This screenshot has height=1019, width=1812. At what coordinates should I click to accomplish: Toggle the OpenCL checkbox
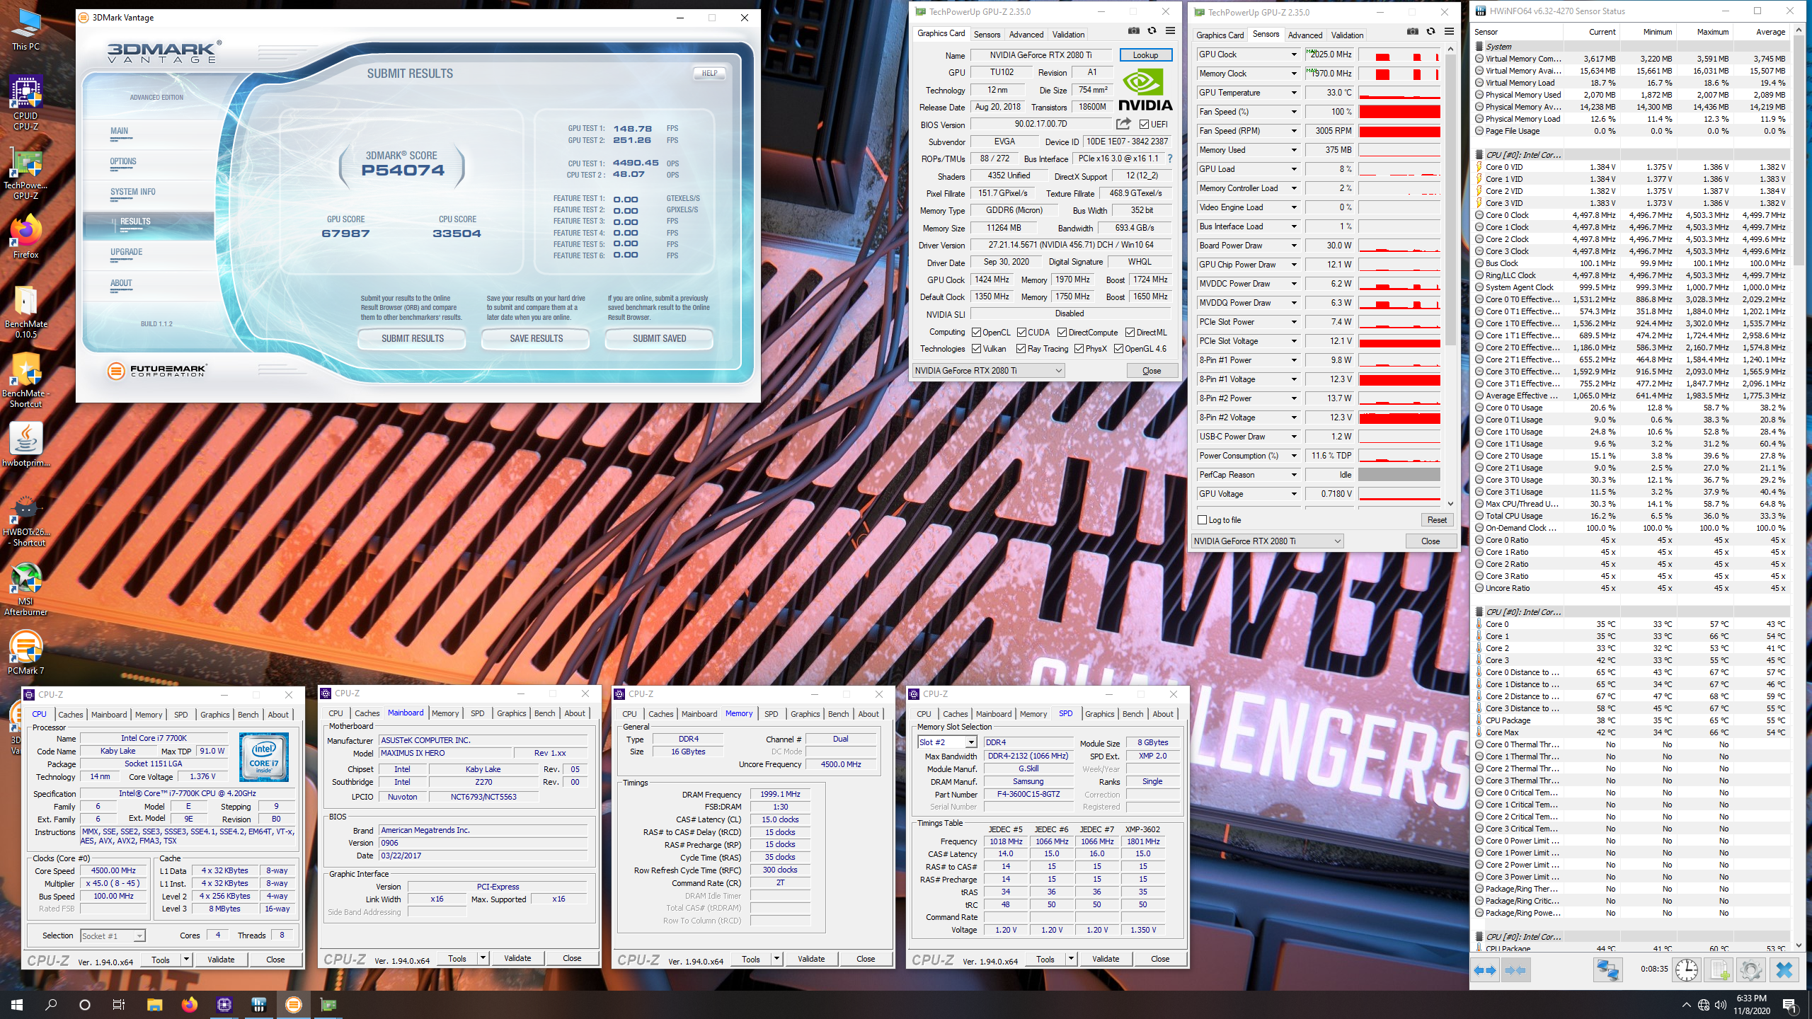[977, 333]
